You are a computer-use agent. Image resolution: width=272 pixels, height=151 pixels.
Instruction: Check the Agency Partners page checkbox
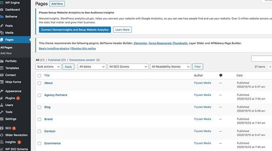[x=39, y=95]
